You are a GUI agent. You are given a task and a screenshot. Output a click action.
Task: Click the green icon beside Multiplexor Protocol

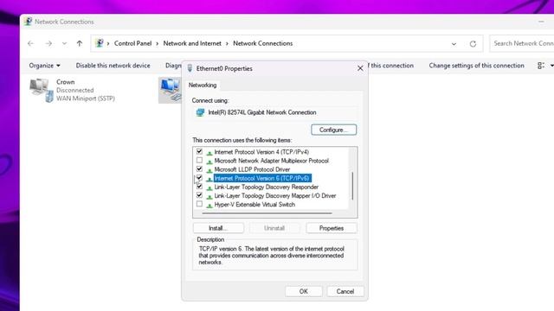(209, 162)
